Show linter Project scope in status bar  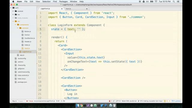click(21, 101)
